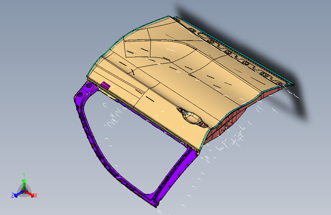Select the small magenta bracket near the frame
Image resolution: width=331 pixels, height=215 pixels.
[x=105, y=85]
